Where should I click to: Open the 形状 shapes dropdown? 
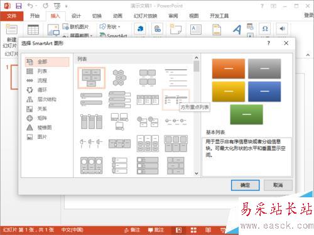coord(110,27)
